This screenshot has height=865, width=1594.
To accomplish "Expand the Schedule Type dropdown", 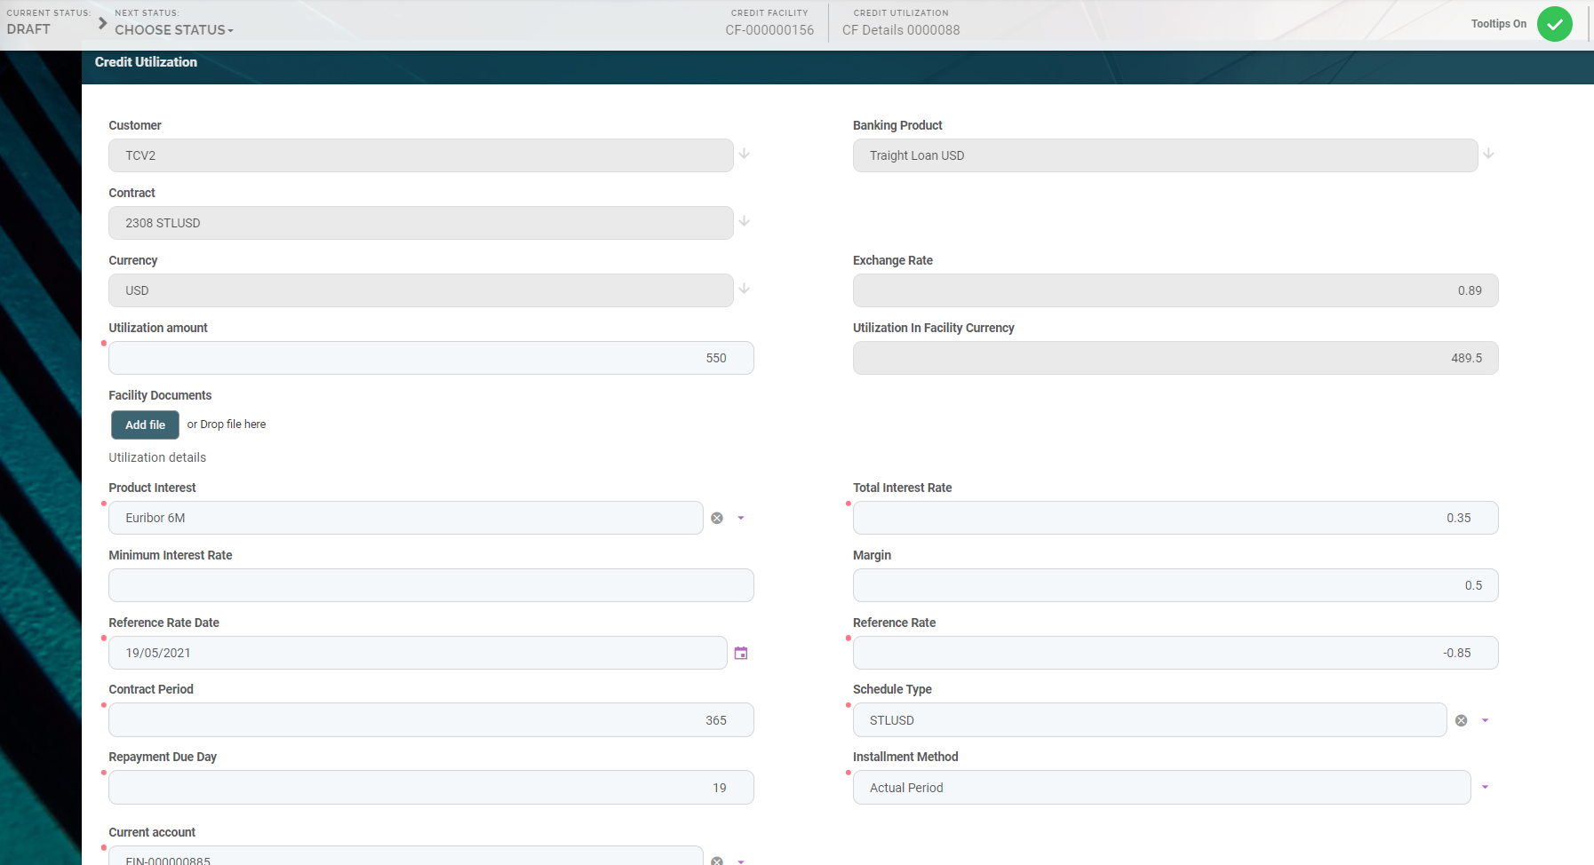I will click(1485, 721).
